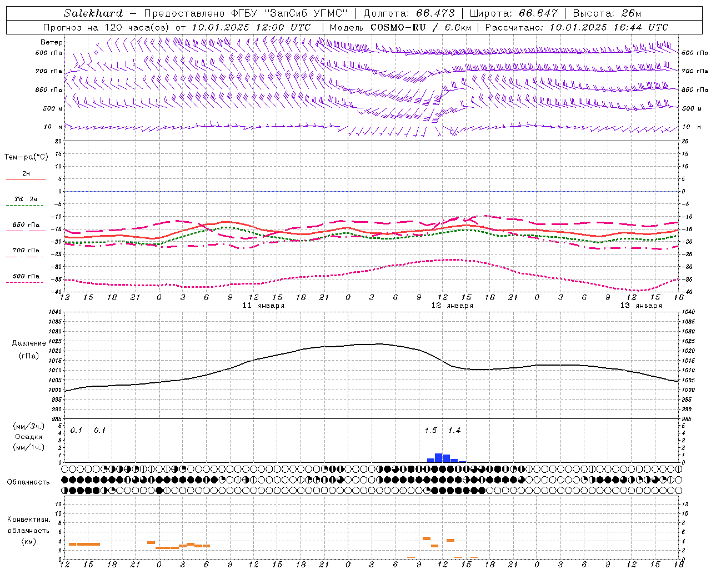711x569 pixels.
Task: Click the '500 гПа' temperature legend entry
Action: pyautogui.click(x=26, y=276)
